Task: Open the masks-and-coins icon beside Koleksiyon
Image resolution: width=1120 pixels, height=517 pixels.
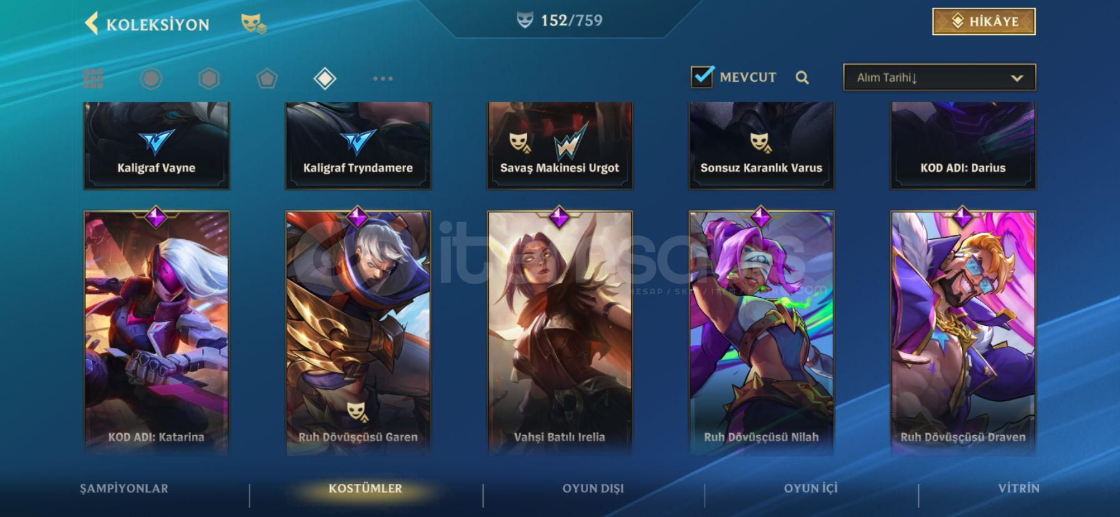Action: click(254, 24)
